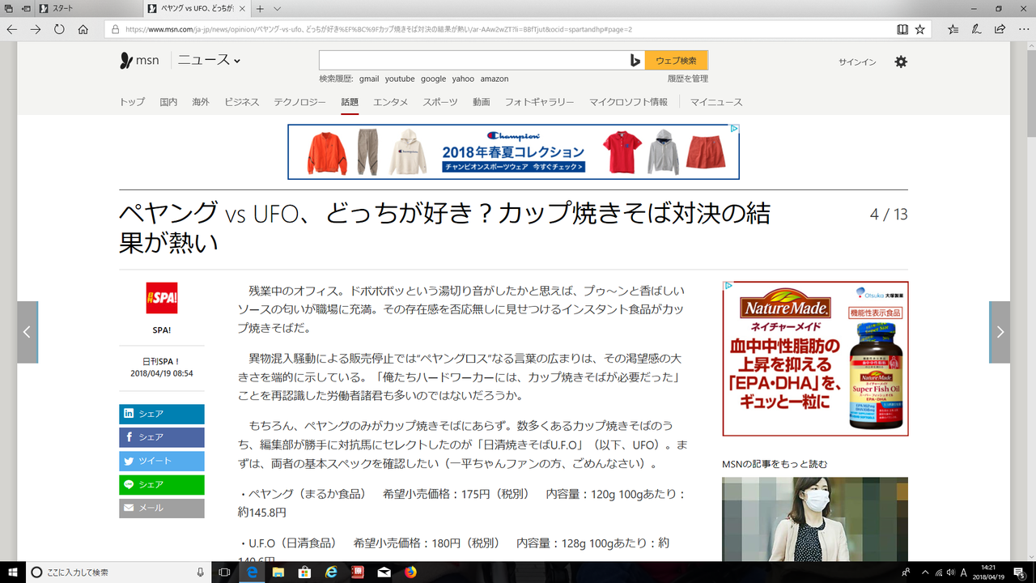The width and height of the screenshot is (1036, 583).
Task: Open thumbnail of woman wearing mask
Action: tap(815, 519)
